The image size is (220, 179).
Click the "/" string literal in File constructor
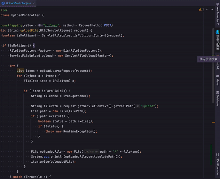[115, 152]
